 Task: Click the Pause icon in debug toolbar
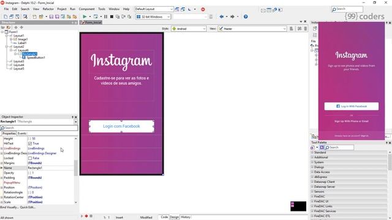click(106, 16)
